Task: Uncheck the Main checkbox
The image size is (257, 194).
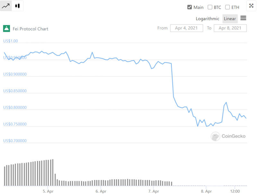Action: point(190,7)
